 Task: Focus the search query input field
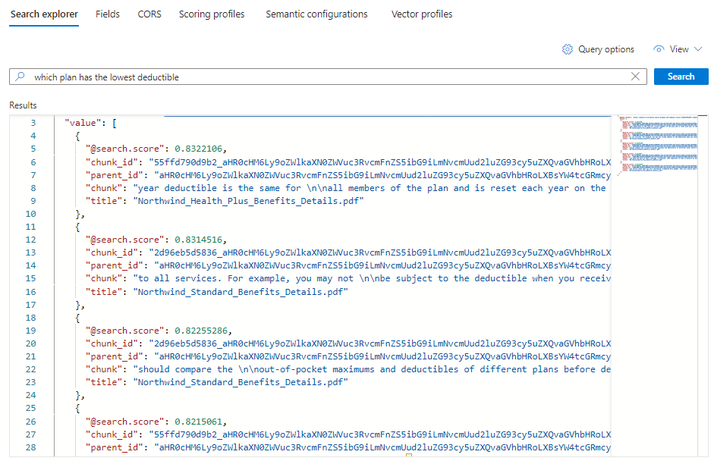328,77
